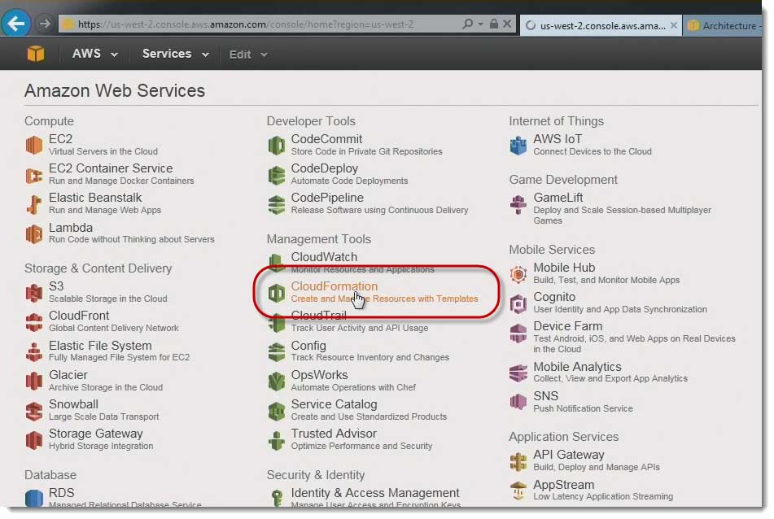Open the Service Catalog icon

(x=277, y=411)
